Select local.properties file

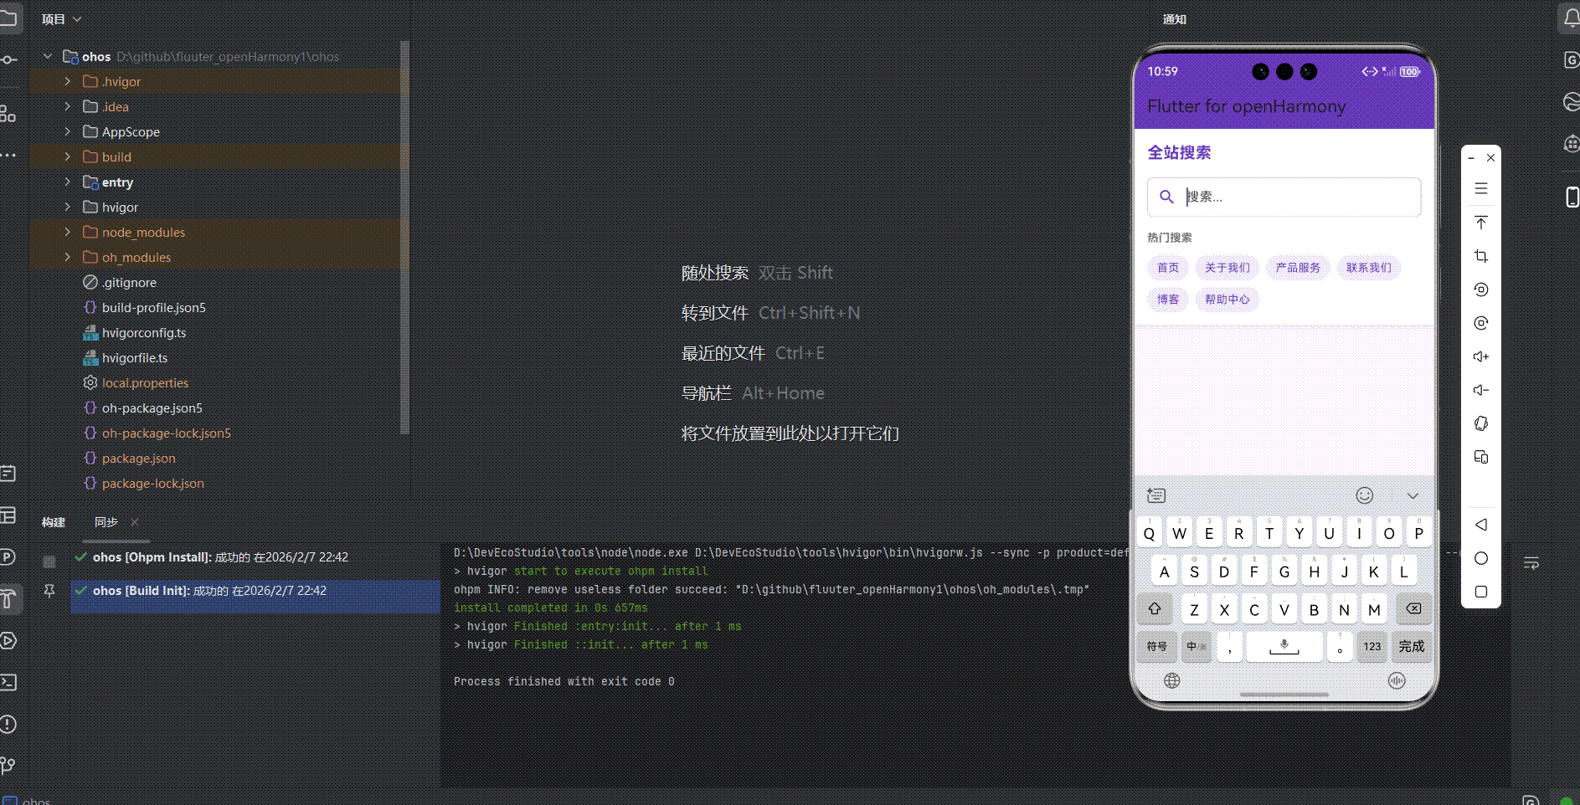point(136,383)
